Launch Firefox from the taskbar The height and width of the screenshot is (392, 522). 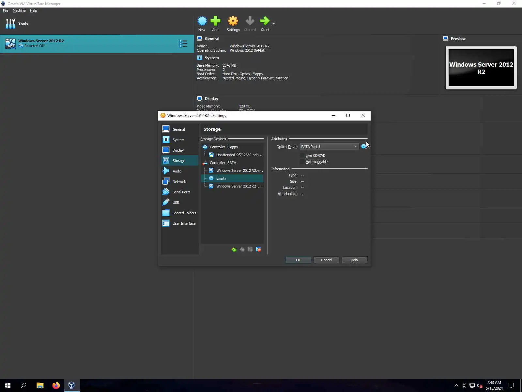tap(56, 385)
